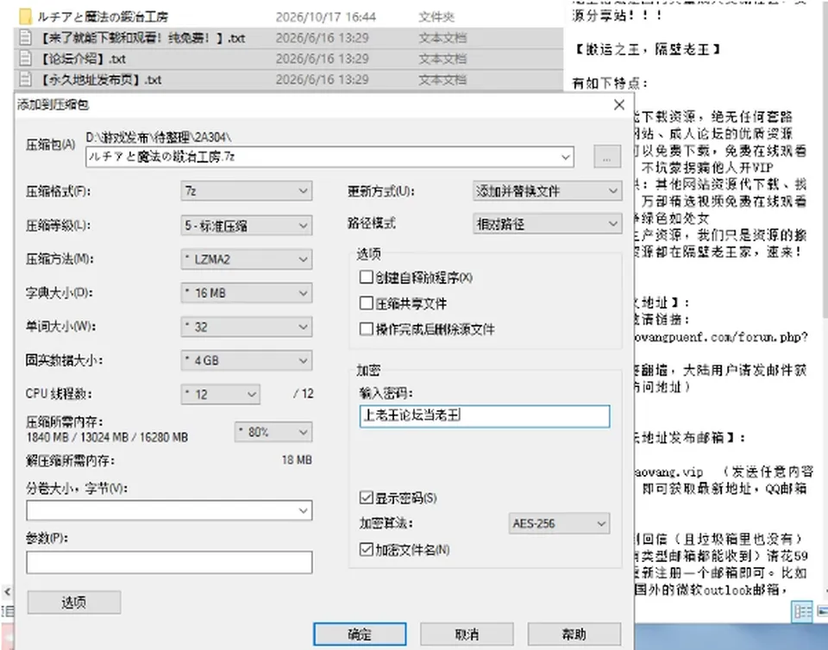Click the 帮助 button

pyautogui.click(x=574, y=634)
